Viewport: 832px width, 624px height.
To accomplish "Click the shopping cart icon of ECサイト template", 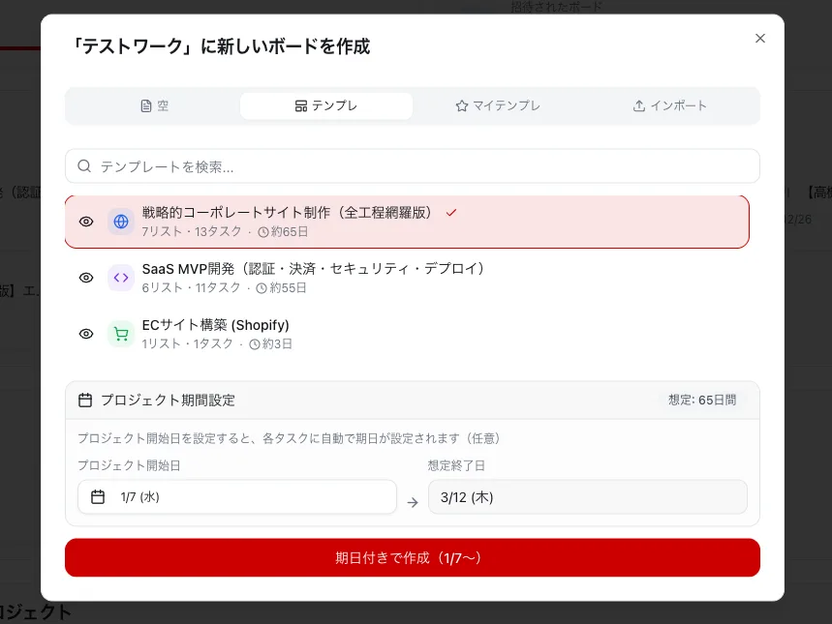I will pos(121,334).
